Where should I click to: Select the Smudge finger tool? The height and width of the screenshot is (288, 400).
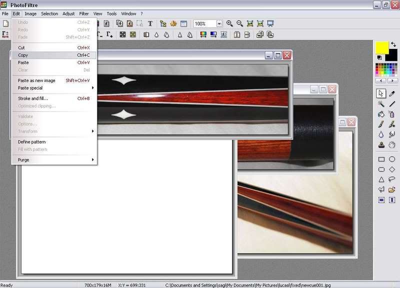(392, 134)
